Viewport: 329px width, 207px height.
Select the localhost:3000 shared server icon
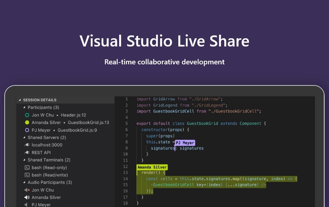point(27,145)
